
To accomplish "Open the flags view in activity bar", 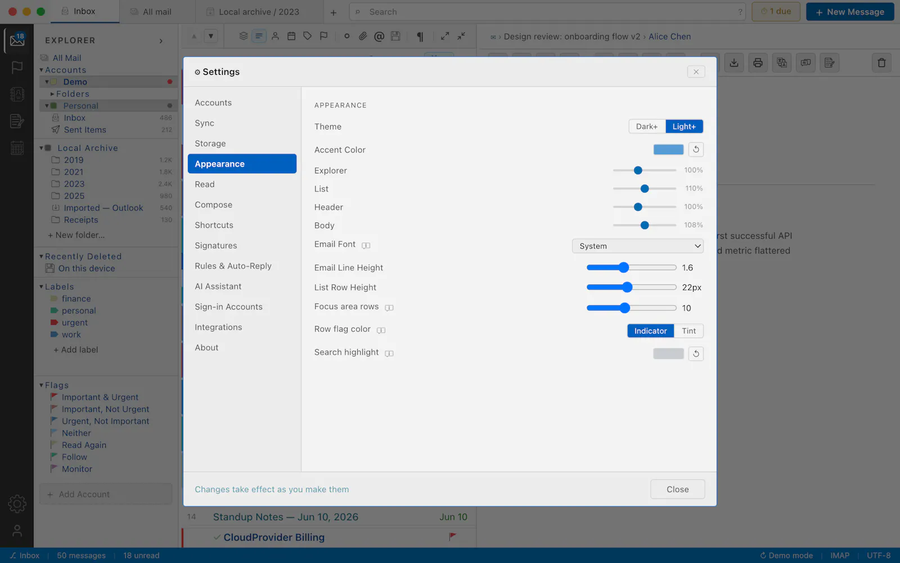I will (x=17, y=67).
